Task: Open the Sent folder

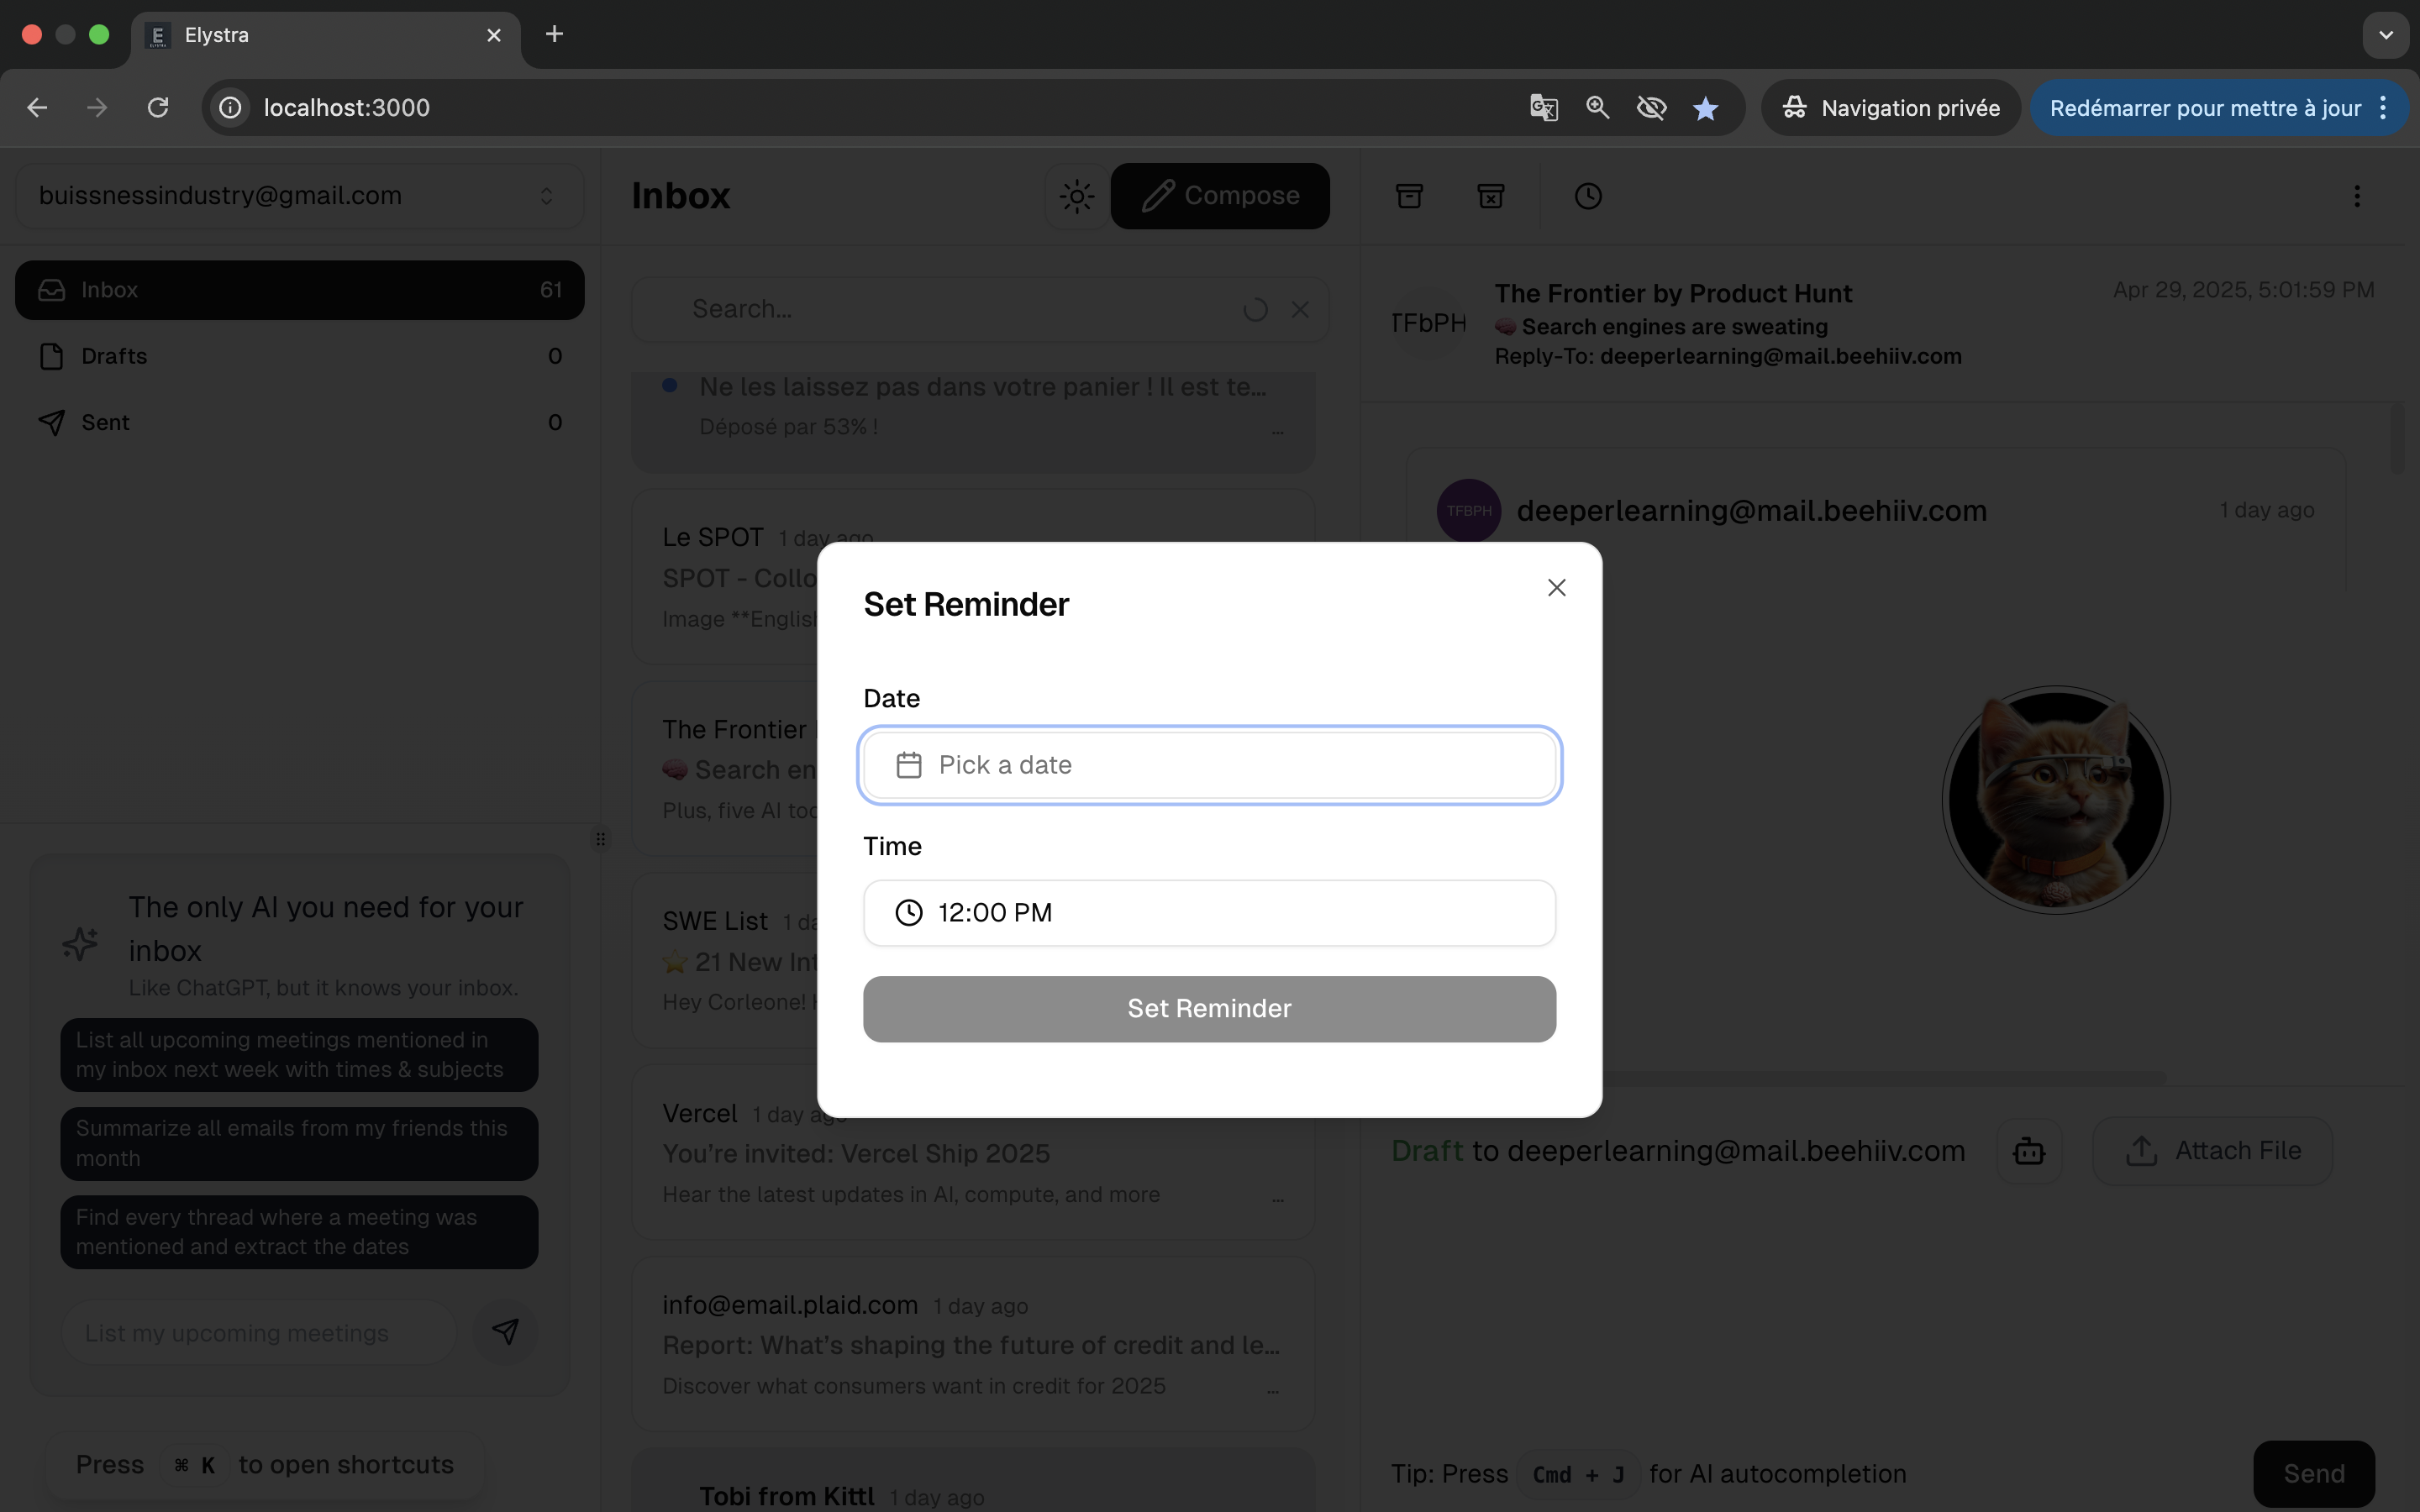Action: point(105,422)
